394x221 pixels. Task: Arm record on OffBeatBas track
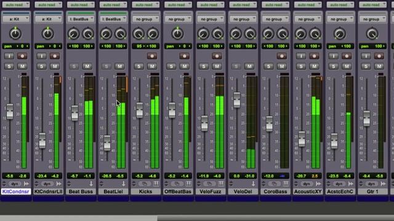(184, 56)
